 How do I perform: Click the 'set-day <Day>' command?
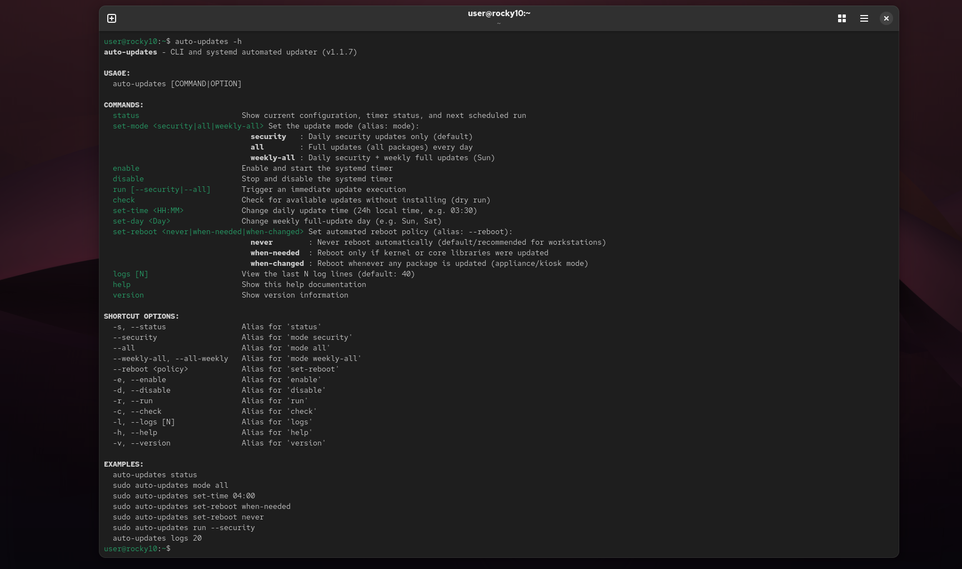click(x=142, y=221)
